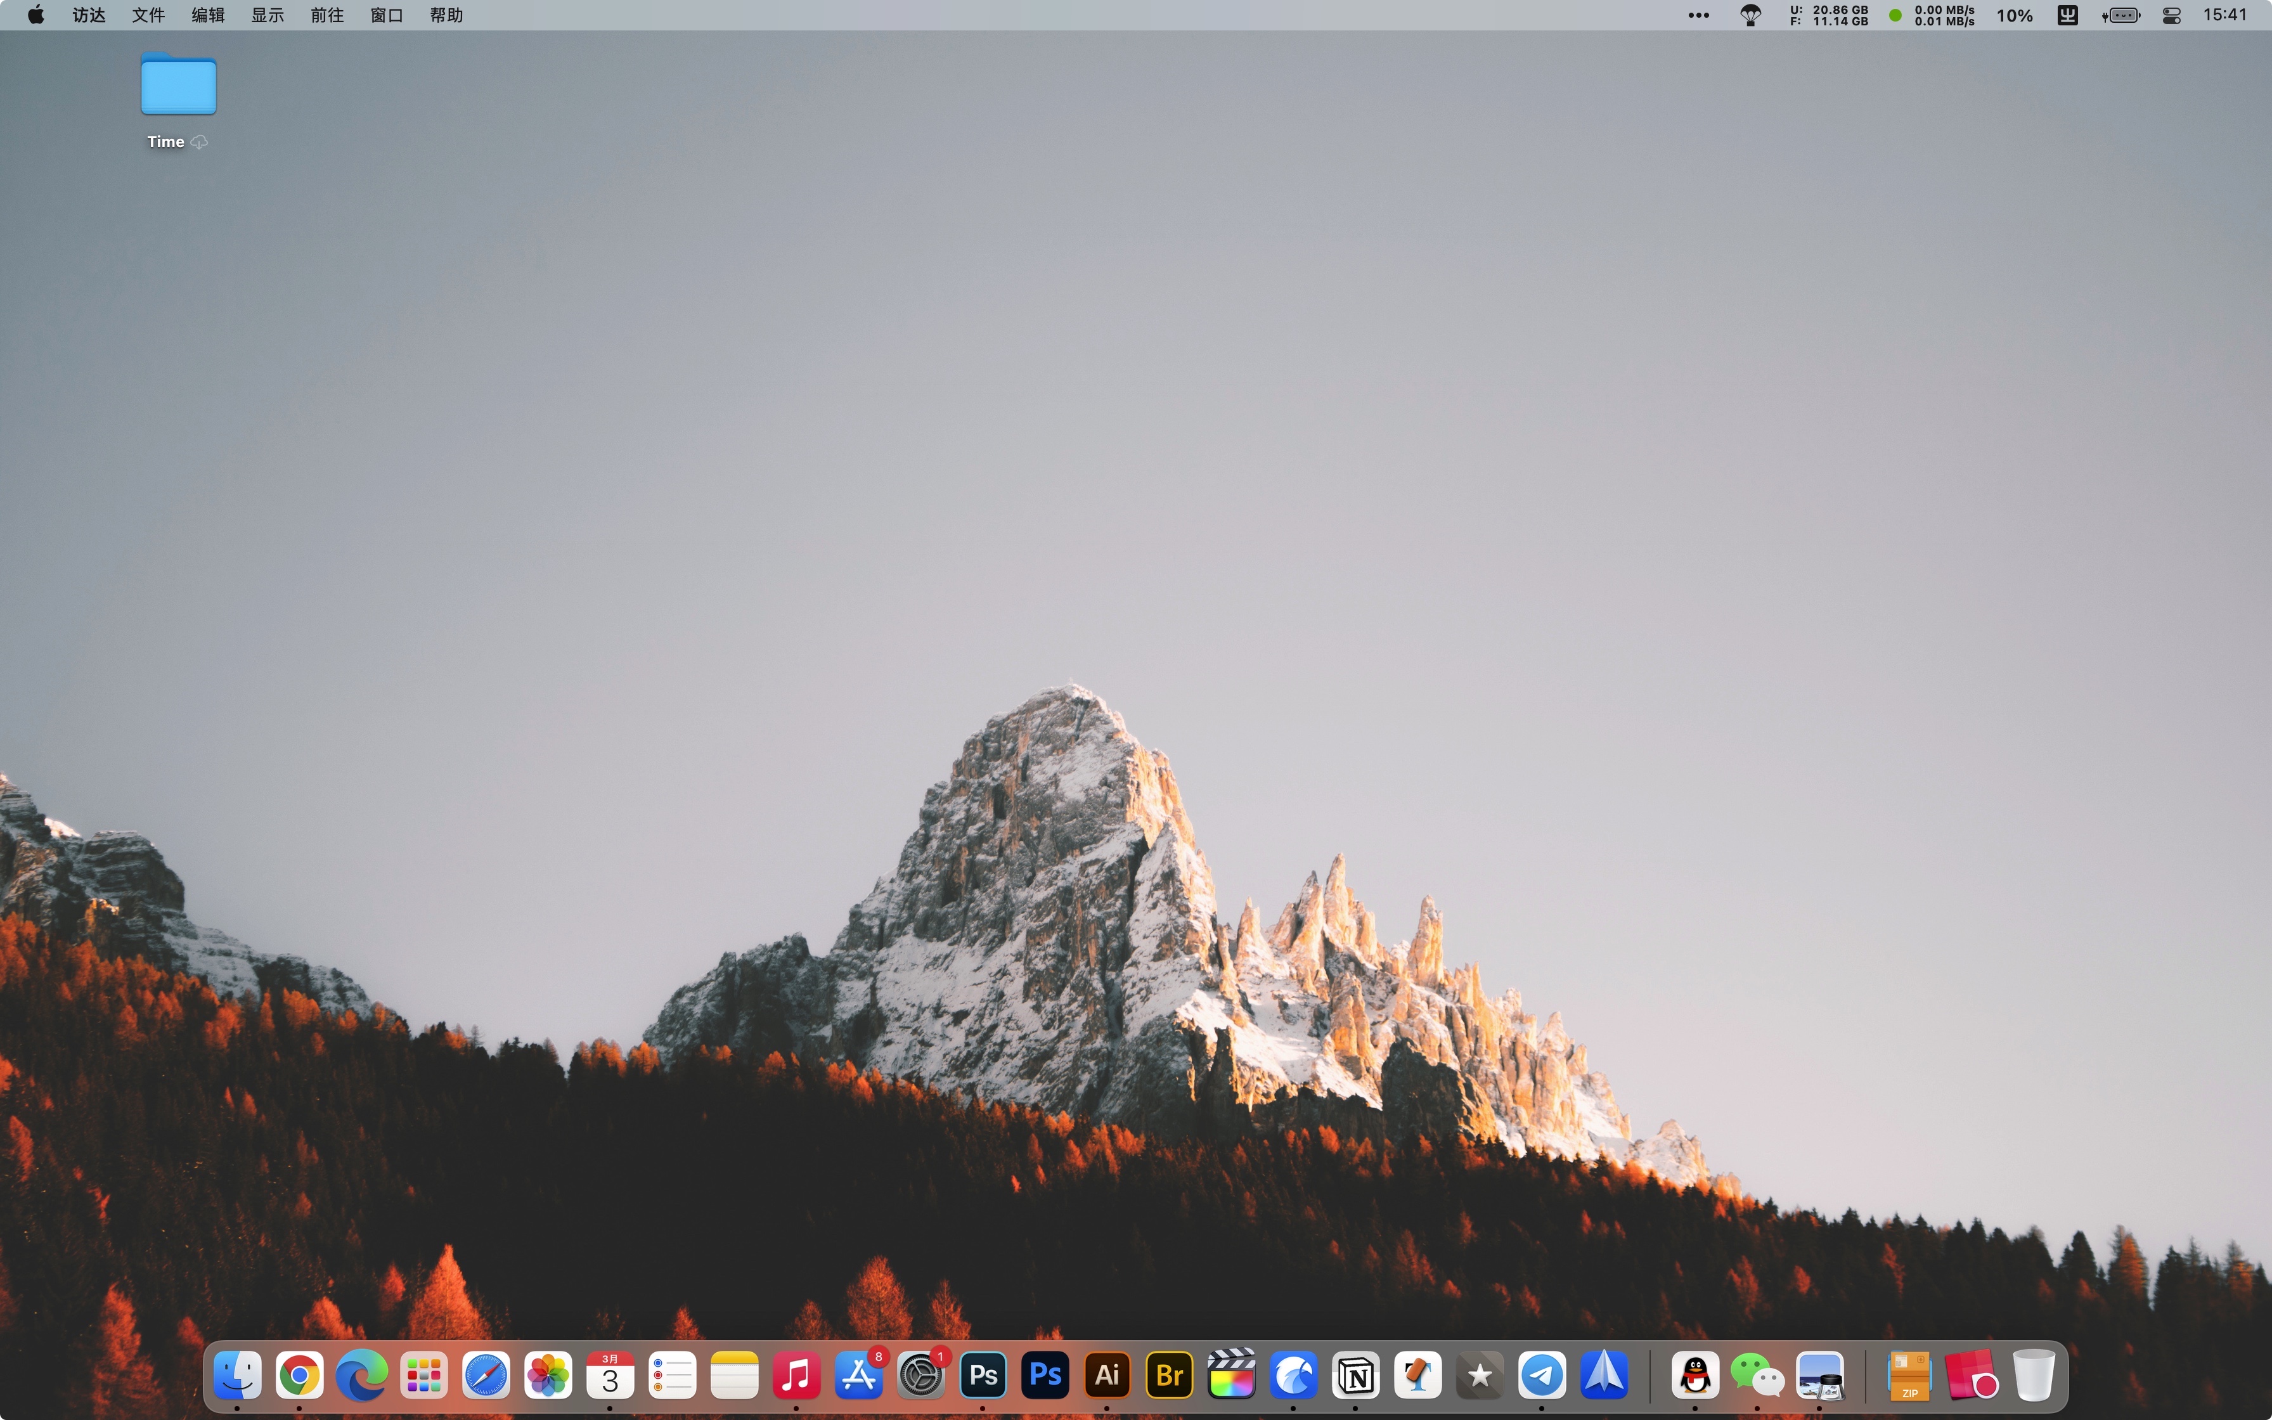Open Apple Music from the Dock

click(796, 1374)
